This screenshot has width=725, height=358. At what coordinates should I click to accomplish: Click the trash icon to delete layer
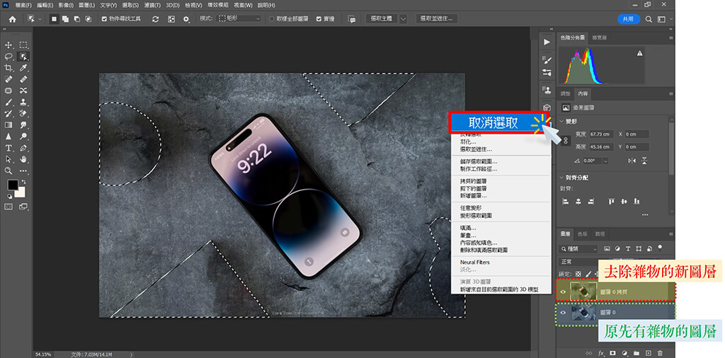660,352
